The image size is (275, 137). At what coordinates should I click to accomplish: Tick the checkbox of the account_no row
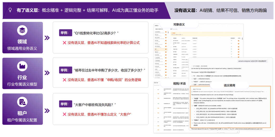[171, 47]
